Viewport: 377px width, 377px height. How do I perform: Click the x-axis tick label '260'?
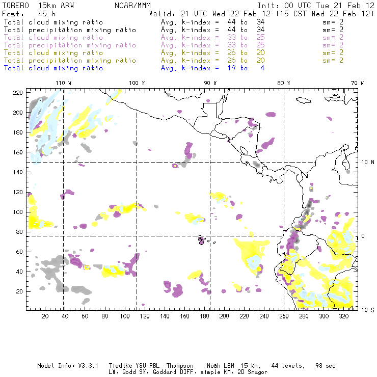point(284,316)
